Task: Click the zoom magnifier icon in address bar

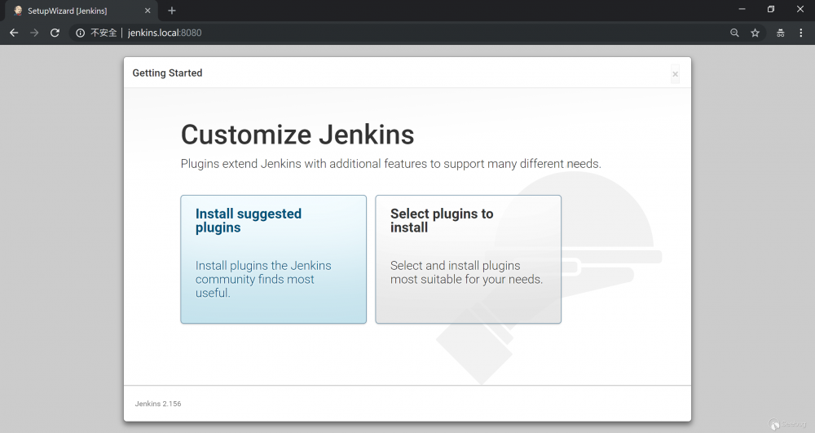Action: pos(734,33)
